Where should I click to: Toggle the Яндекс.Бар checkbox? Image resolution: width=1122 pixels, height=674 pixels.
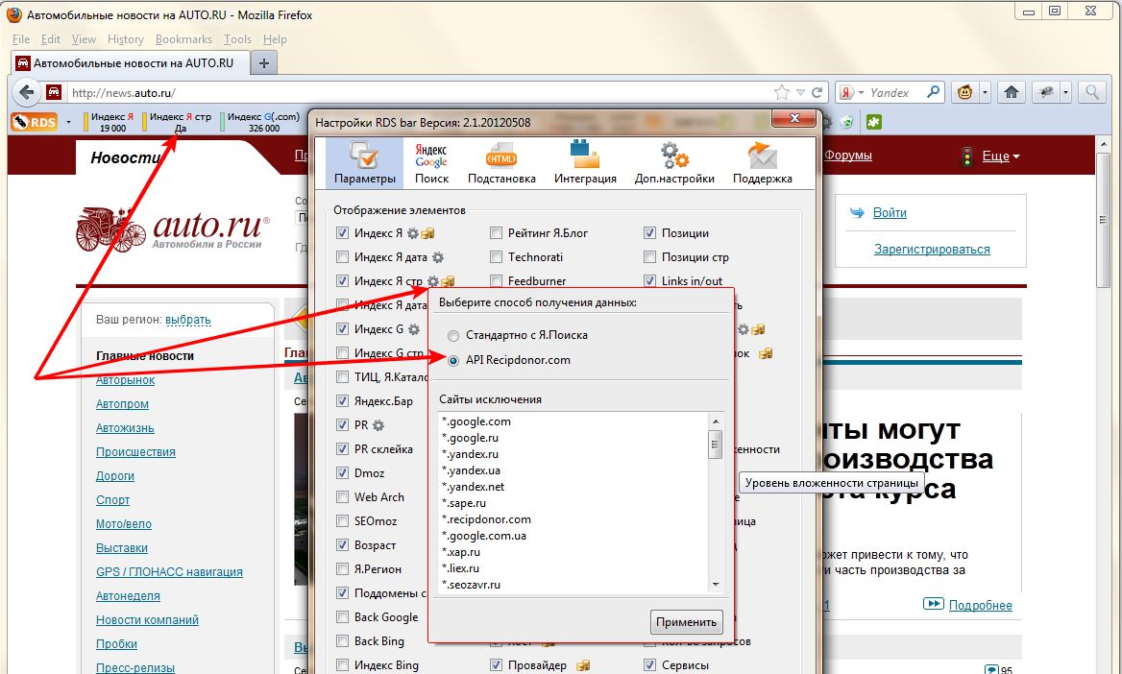point(342,400)
